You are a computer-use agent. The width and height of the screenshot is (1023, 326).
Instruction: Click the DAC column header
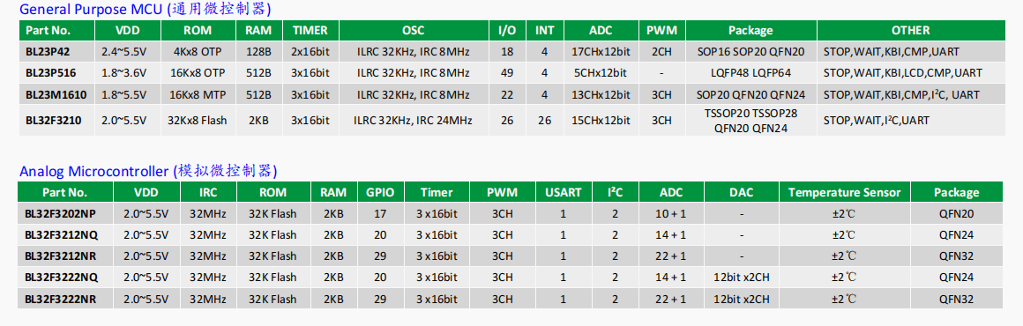click(741, 192)
